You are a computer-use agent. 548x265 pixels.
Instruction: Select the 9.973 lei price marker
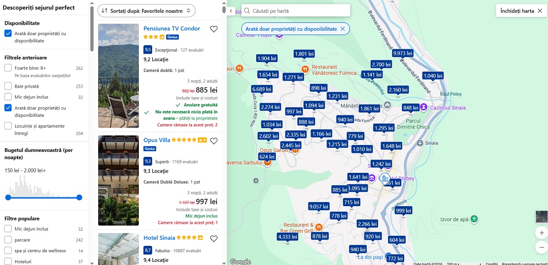[x=403, y=53]
